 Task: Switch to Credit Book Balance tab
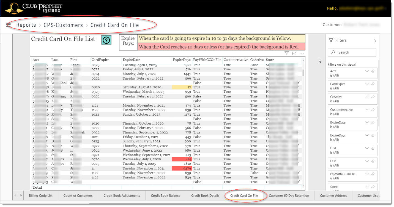166,195
